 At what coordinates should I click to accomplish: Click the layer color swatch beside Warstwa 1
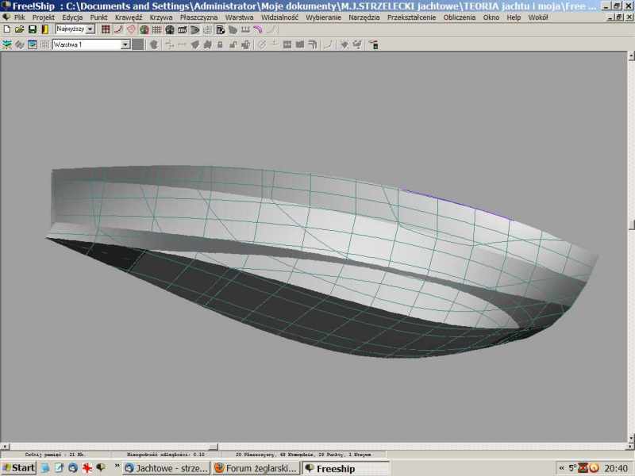pyautogui.click(x=138, y=44)
